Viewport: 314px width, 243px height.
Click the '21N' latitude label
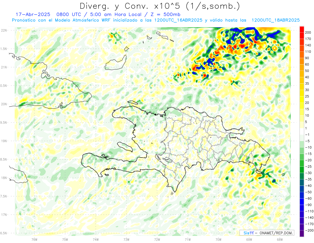click(4, 67)
